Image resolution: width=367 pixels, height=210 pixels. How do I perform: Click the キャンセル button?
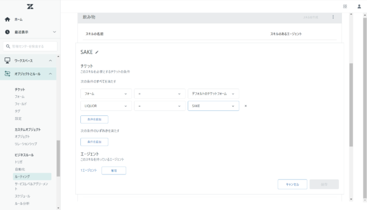292,184
